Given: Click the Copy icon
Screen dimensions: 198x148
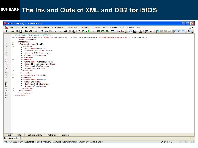Looking at the screenshot, I should click(x=46, y=31).
